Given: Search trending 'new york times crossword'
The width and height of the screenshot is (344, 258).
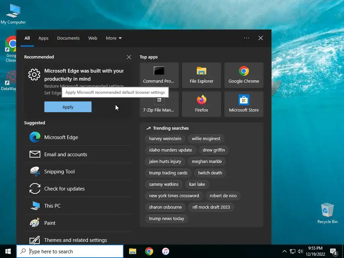Looking at the screenshot, I should (174, 196).
